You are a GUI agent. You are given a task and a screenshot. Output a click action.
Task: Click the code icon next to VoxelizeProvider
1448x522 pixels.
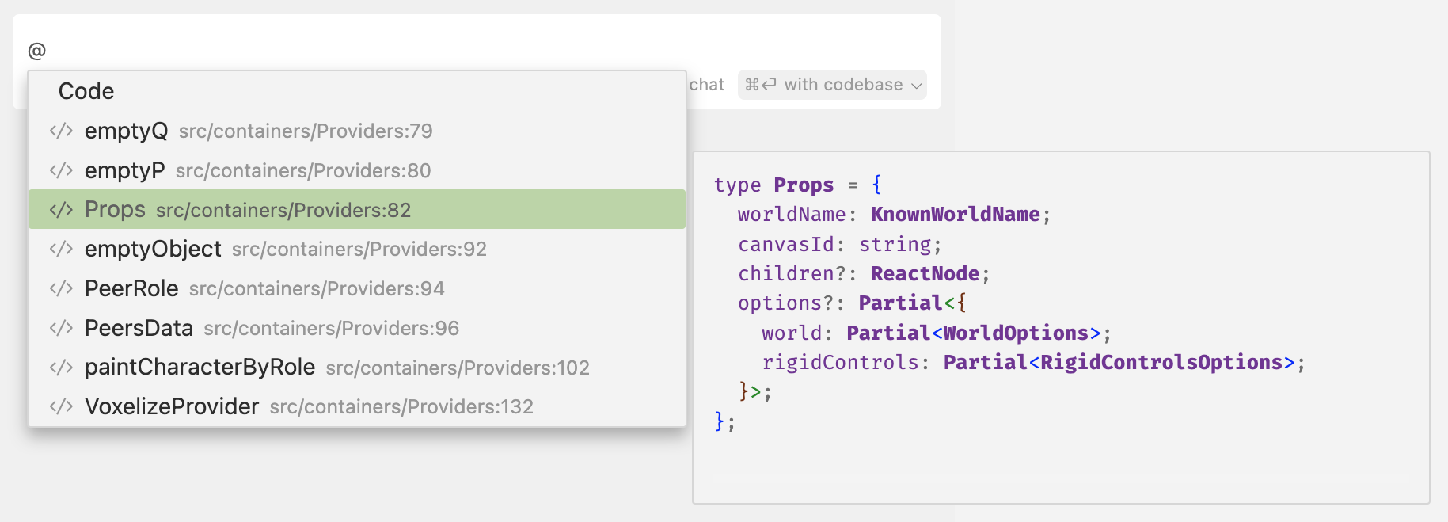[61, 406]
